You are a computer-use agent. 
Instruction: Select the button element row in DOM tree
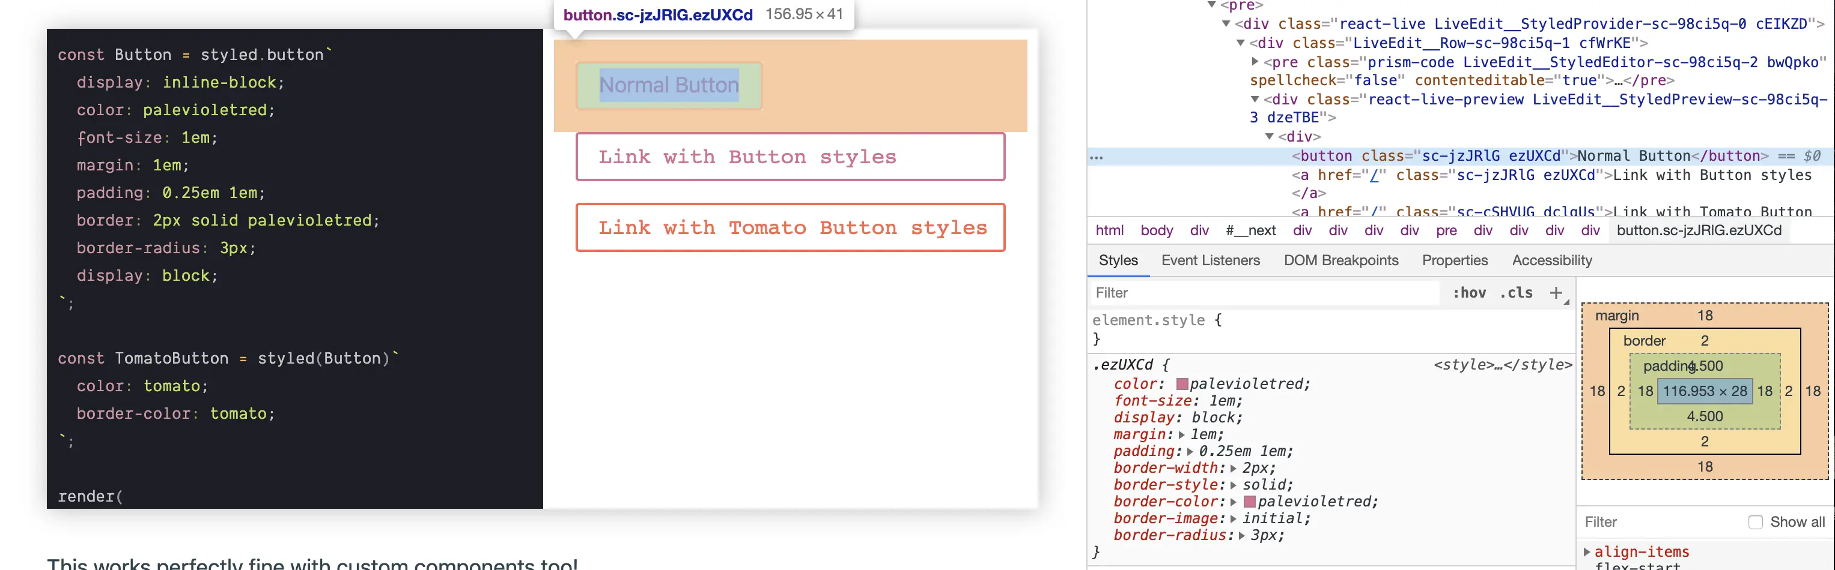pos(1460,156)
